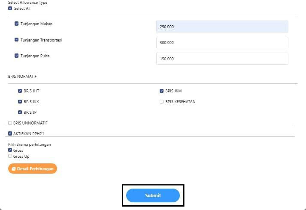This screenshot has height=210, width=306.
Task: Edit the Tunjangan Makan amount field
Action: click(222, 27)
